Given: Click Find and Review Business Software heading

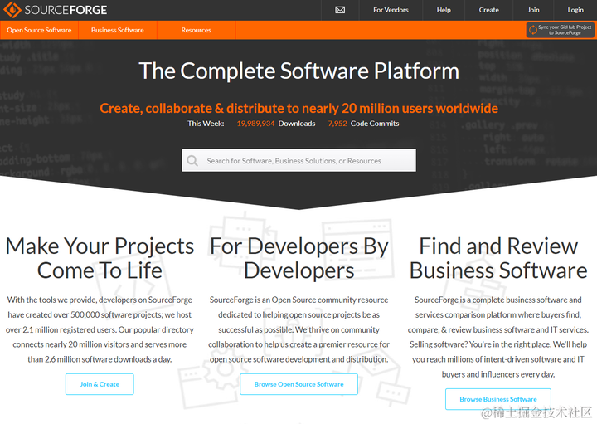Looking at the screenshot, I should pos(498,258).
